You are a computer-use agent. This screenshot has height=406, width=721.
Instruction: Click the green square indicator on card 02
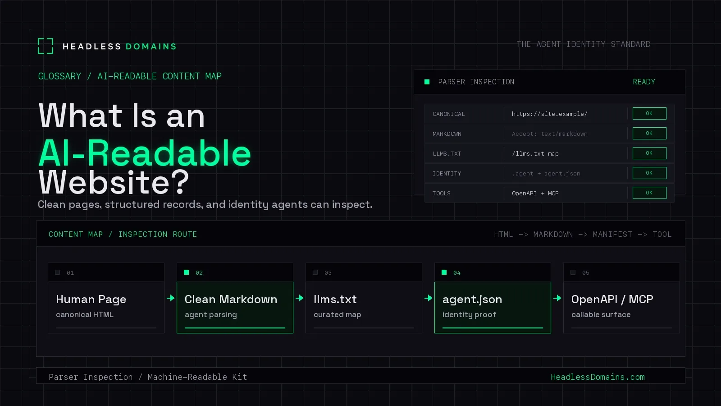coord(187,272)
